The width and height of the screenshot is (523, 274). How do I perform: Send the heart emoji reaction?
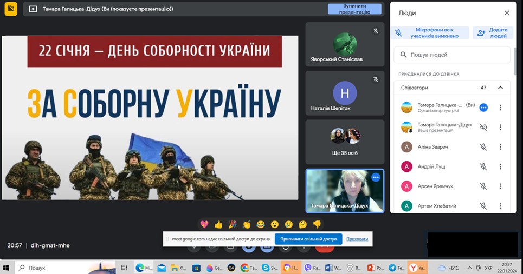(x=204, y=224)
